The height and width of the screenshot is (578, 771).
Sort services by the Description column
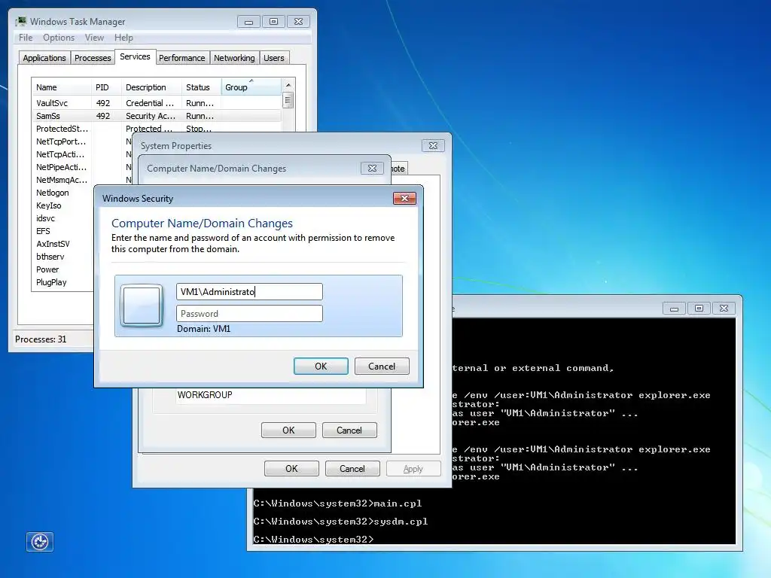[x=151, y=87]
